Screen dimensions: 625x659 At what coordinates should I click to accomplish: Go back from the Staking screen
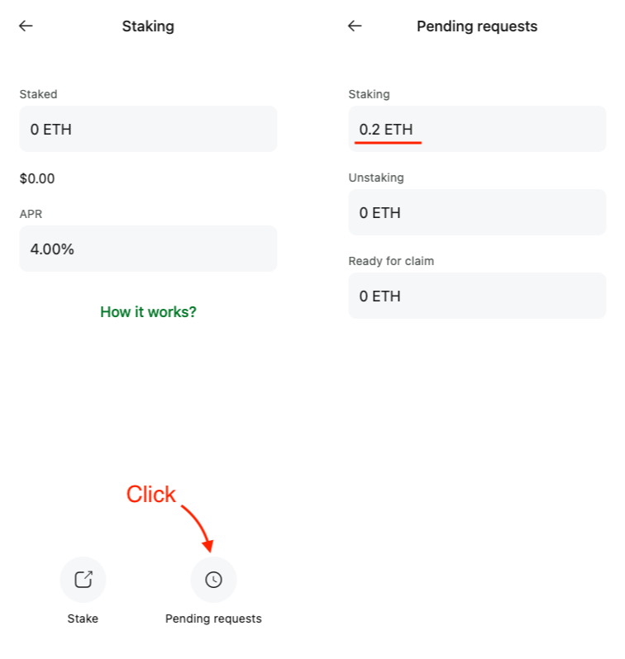click(26, 26)
